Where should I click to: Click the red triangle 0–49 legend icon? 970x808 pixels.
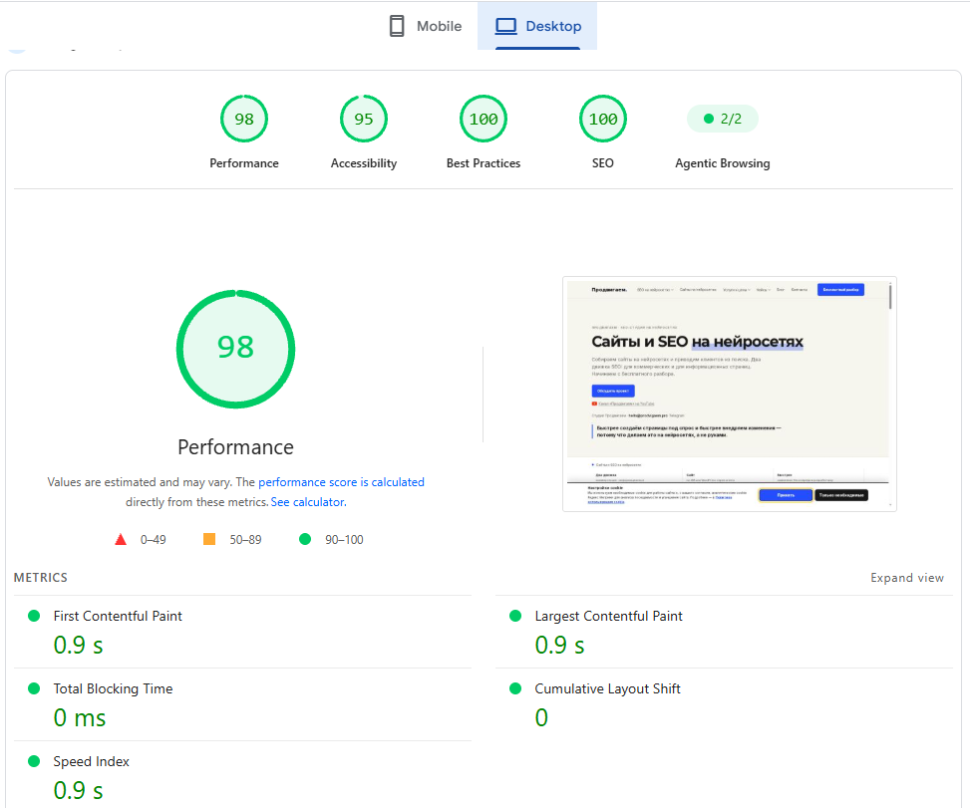pos(121,540)
